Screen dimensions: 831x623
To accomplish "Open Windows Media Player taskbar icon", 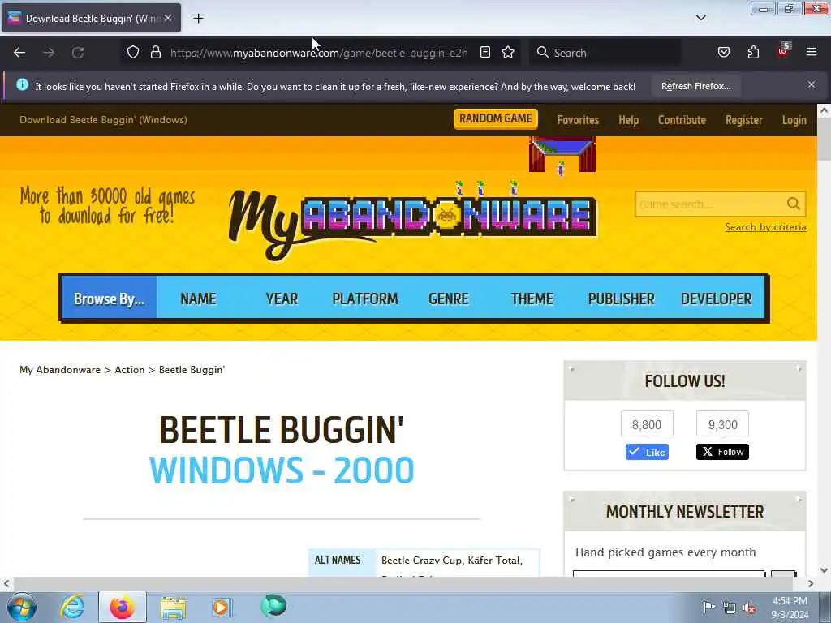I will 221,607.
